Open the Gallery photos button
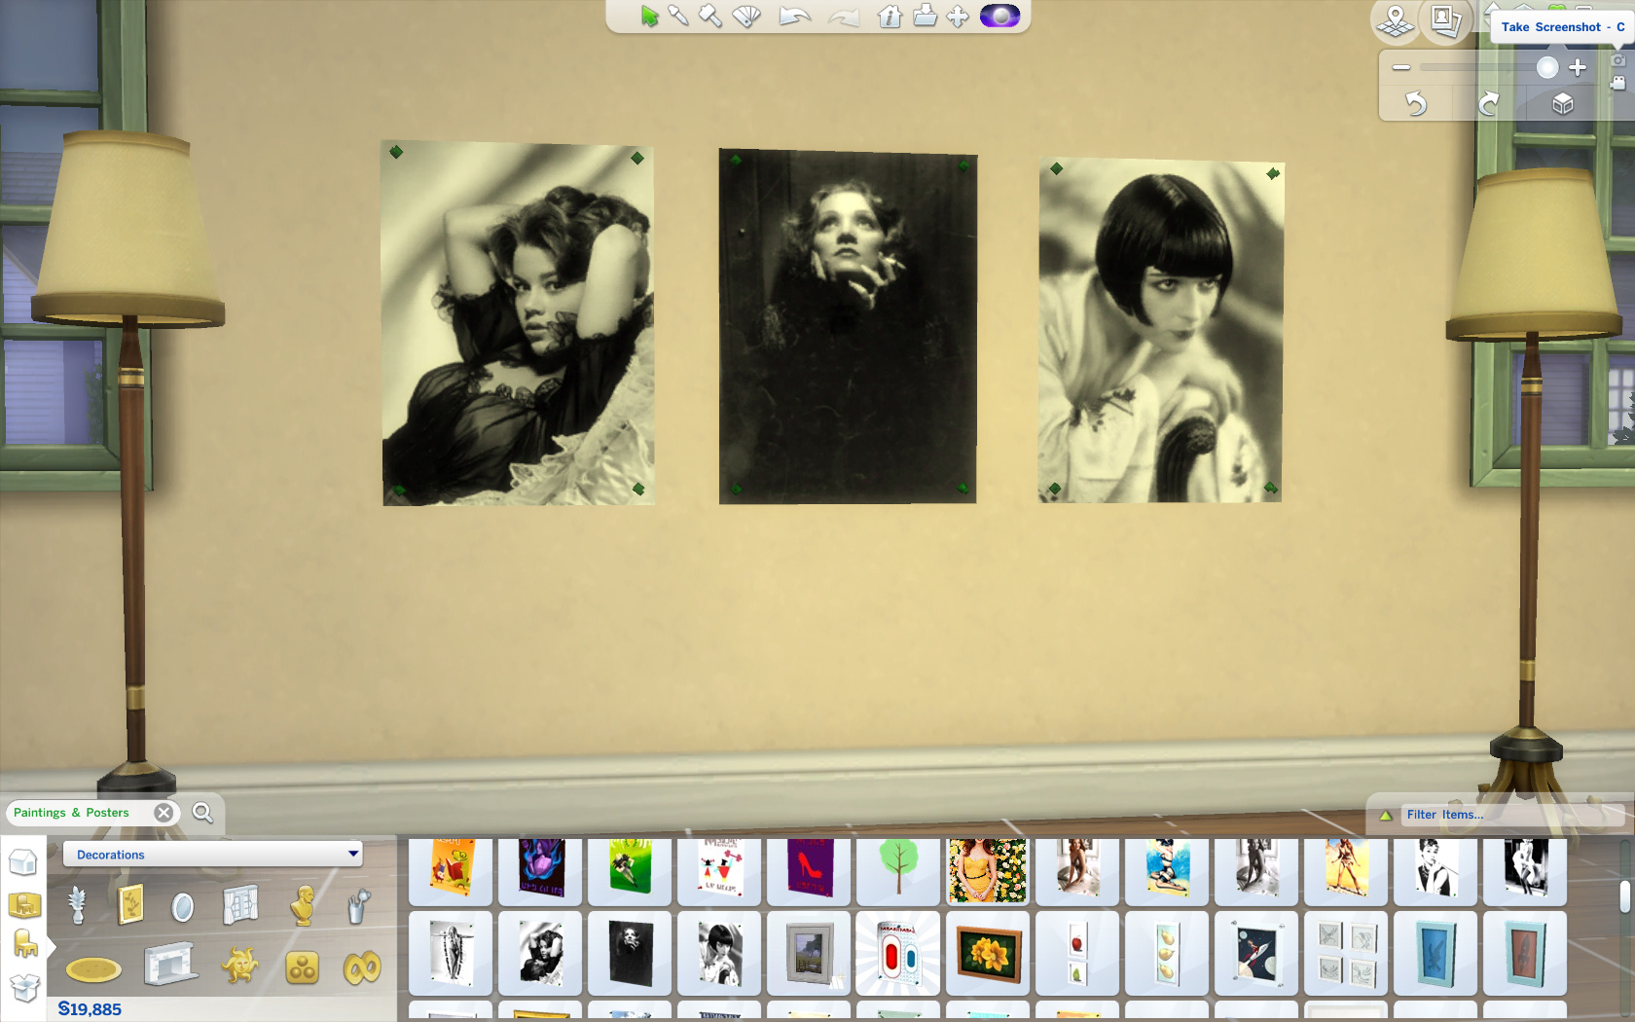The height and width of the screenshot is (1022, 1635). pos(1445,21)
